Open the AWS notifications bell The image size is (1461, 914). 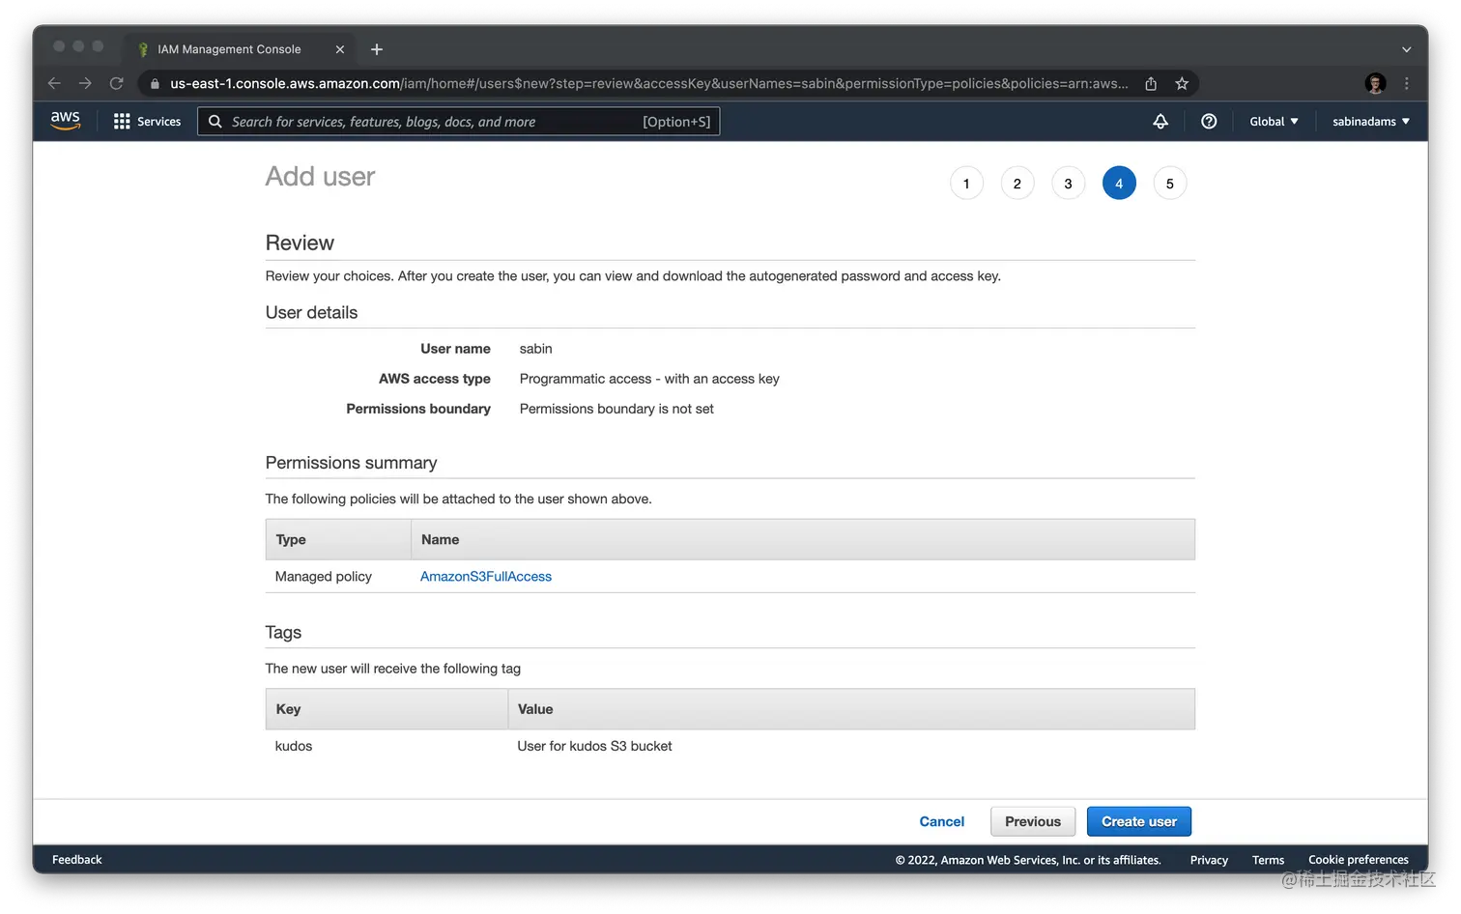click(1160, 121)
